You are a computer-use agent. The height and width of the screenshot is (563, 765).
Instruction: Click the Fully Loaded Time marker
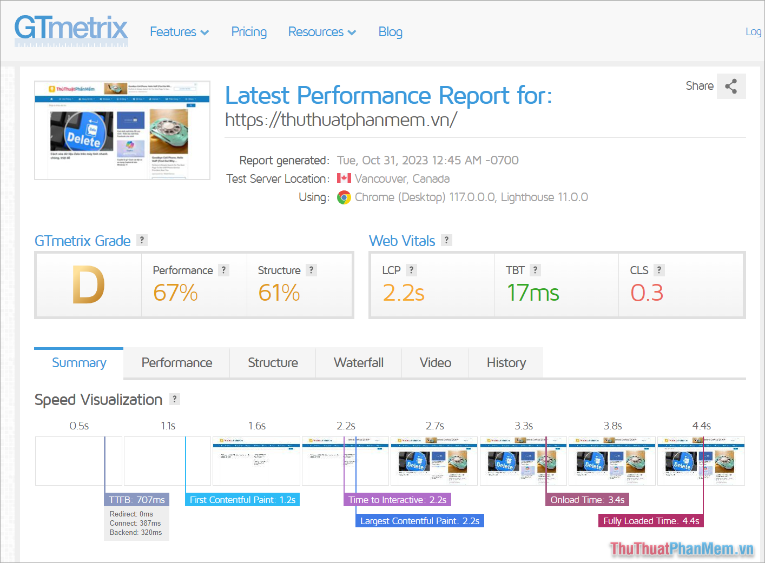coord(651,520)
